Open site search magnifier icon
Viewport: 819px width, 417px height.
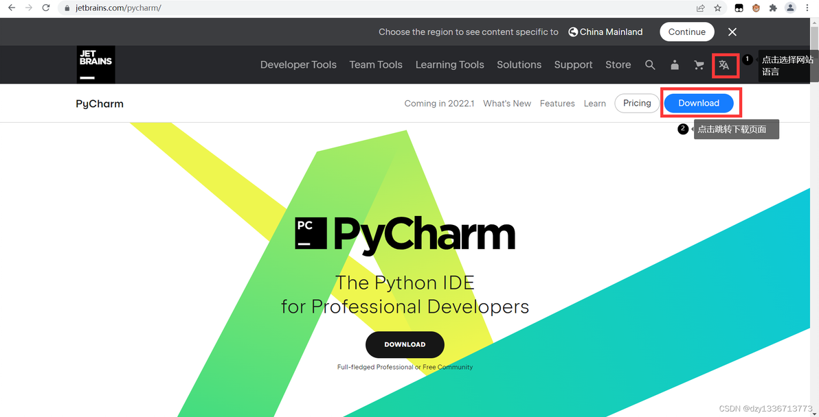[650, 64]
